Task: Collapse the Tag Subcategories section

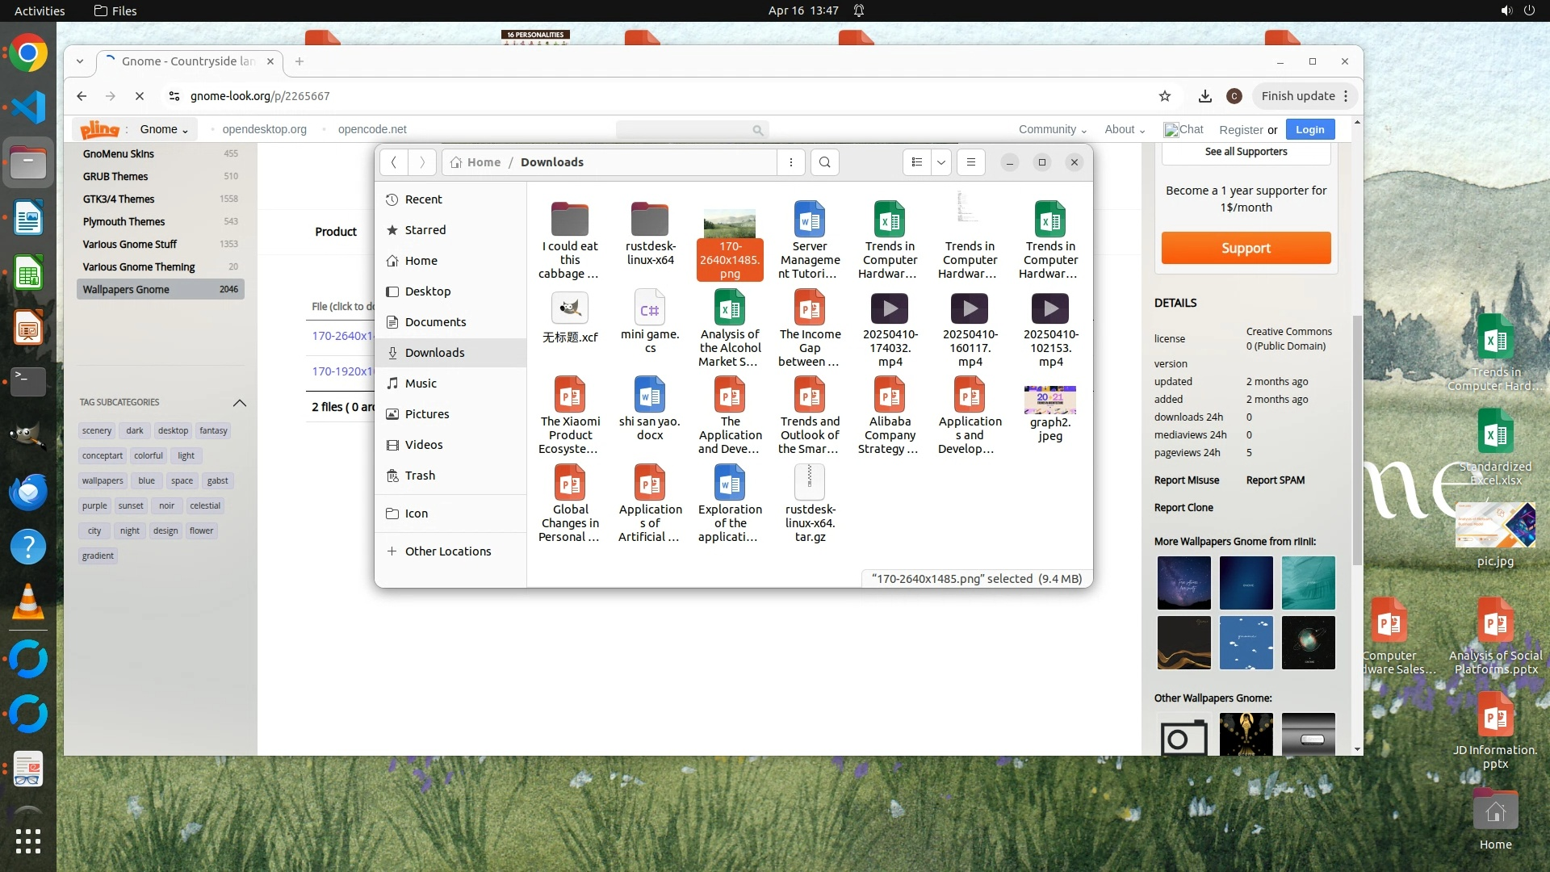Action: pos(239,402)
